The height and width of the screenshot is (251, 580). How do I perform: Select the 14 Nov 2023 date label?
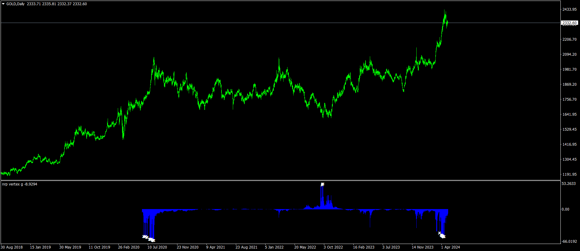(422, 247)
